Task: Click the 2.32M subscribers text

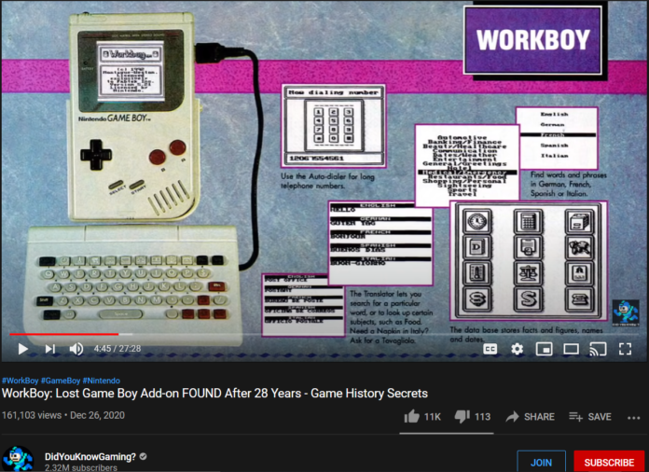Action: 81,468
